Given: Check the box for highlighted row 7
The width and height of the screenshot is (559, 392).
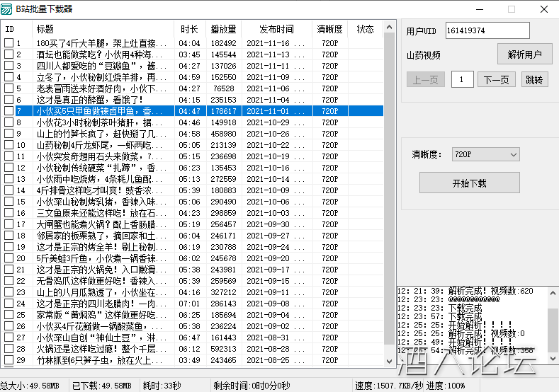Looking at the screenshot, I should coord(9,111).
